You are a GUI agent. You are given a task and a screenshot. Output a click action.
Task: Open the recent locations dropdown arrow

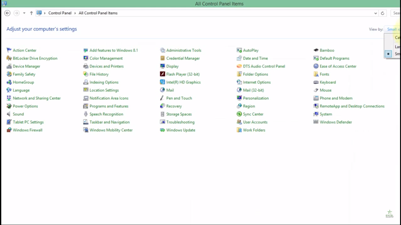pos(24,13)
